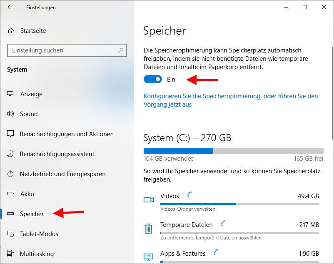
Task: Click the back arrow in Einstellungen
Action: 10,7
